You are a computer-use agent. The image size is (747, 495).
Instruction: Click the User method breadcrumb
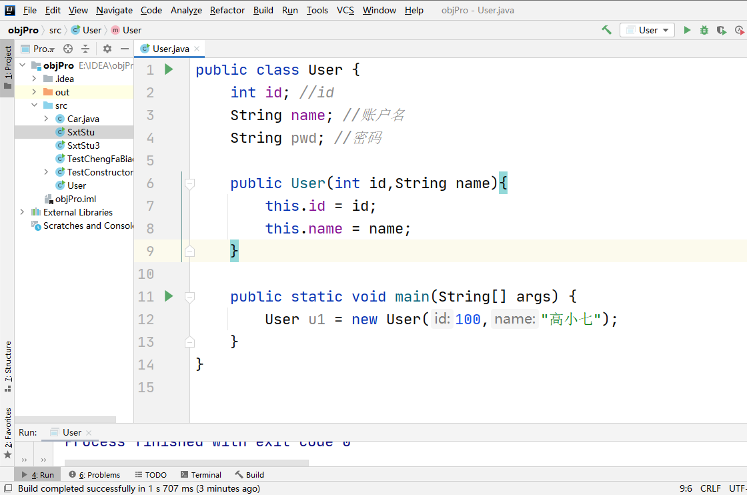point(126,30)
